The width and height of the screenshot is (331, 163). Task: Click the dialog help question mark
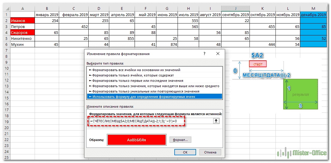click(204, 54)
